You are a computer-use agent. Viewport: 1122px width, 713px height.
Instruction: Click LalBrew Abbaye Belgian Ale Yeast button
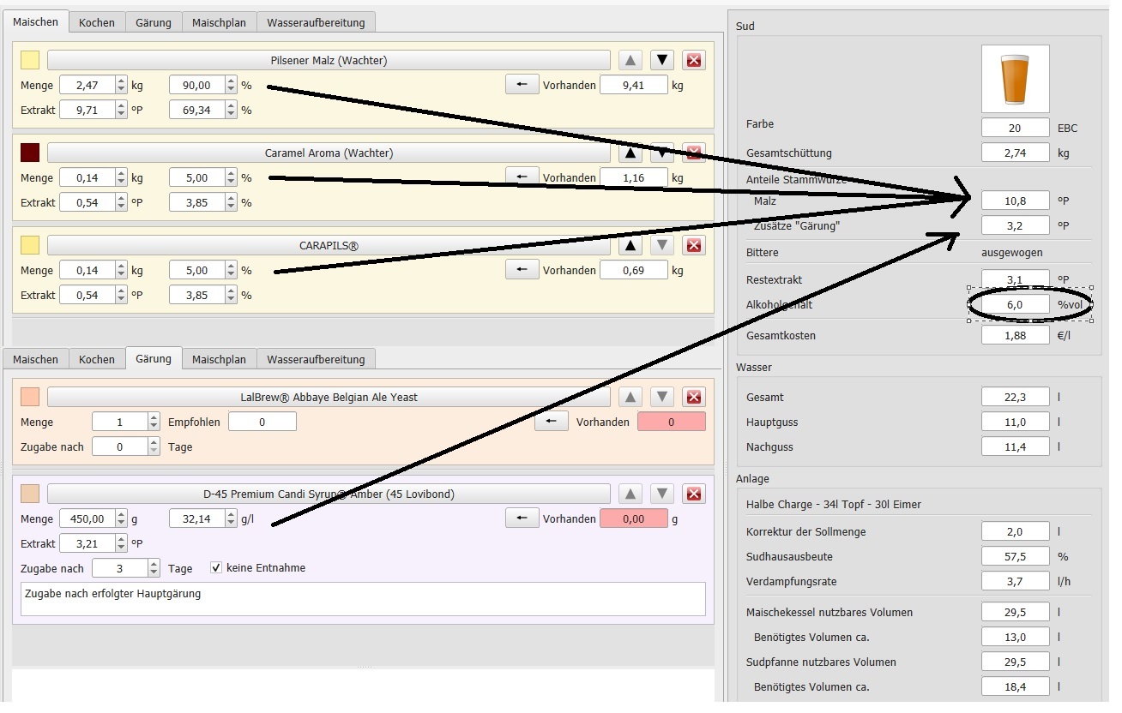tap(328, 397)
